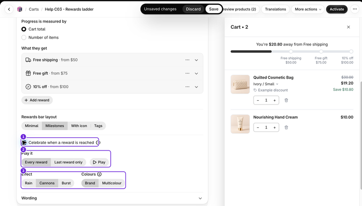Open Translations
Image resolution: width=362 pixels, height=206 pixels.
click(275, 9)
